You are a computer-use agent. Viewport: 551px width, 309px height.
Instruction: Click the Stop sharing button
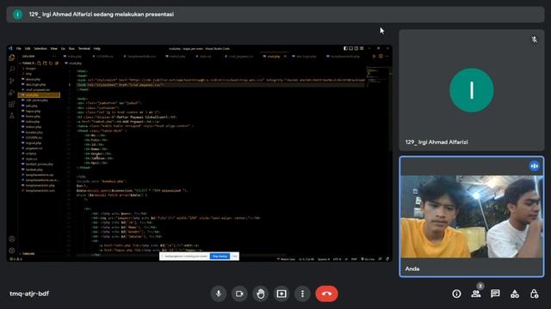pyautogui.click(x=220, y=256)
